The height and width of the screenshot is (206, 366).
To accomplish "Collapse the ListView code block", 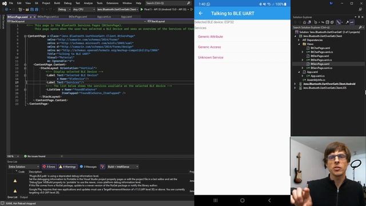I will coord(25,90).
